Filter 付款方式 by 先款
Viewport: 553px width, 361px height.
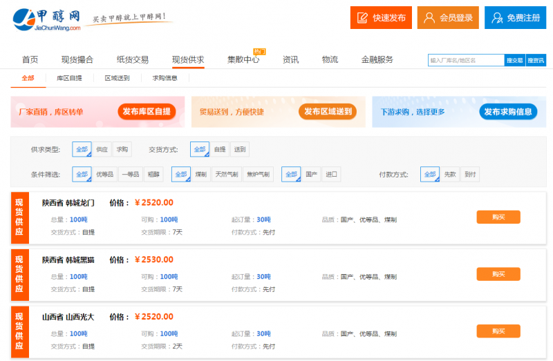pos(450,175)
